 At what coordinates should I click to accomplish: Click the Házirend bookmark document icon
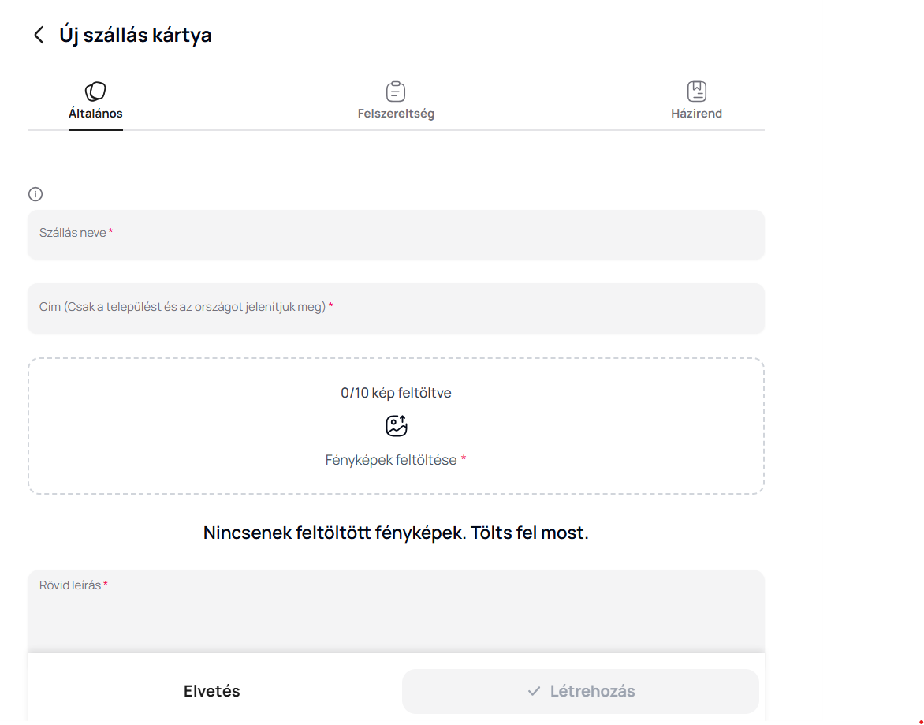pos(696,92)
